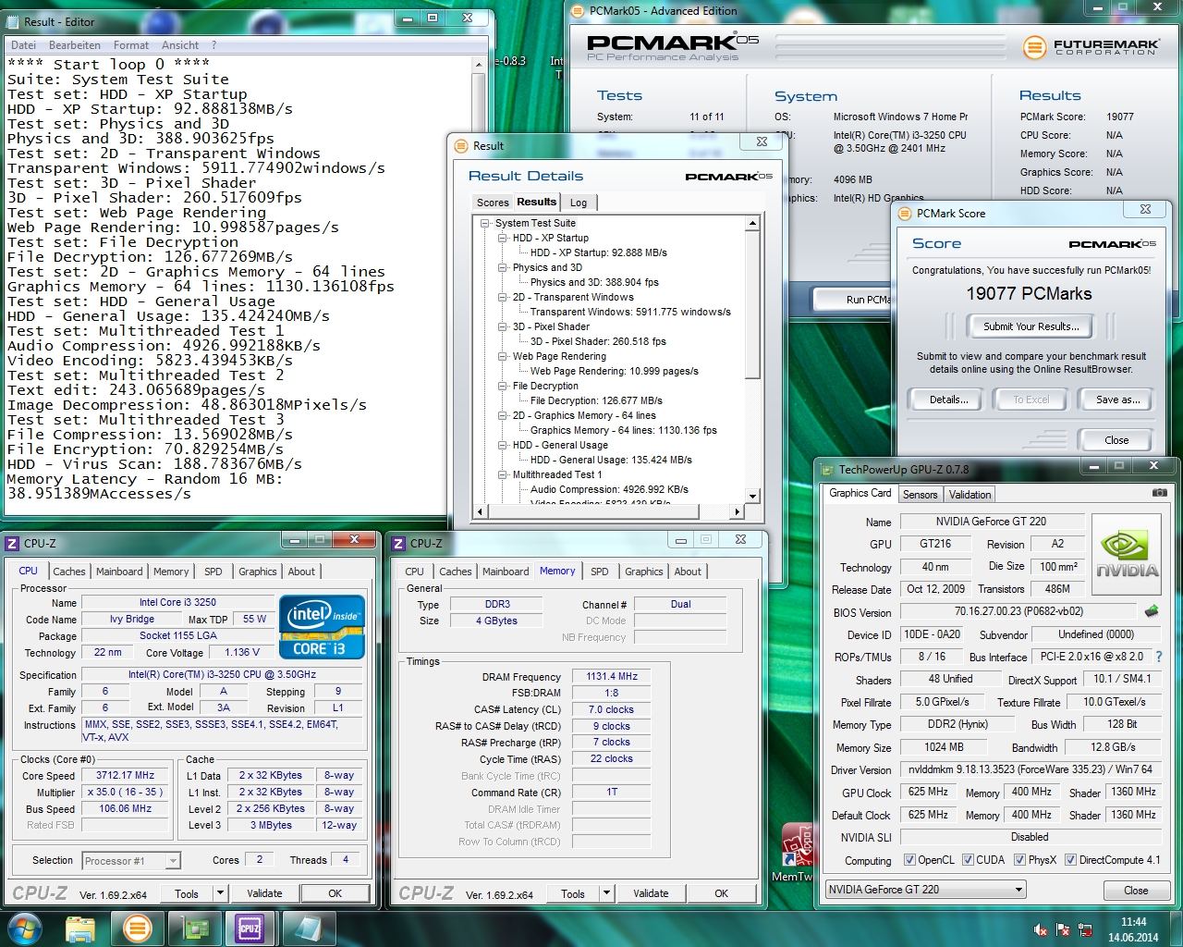
Task: Toggle the CUDA checkbox in GPU-Z
Action: (x=968, y=859)
